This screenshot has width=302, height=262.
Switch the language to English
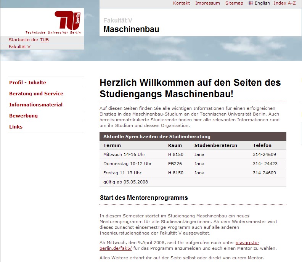[262, 3]
